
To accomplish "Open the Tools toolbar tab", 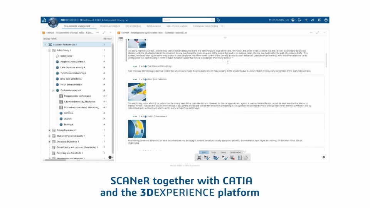I will point(213,153).
